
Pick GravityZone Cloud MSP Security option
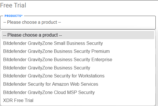point(78,92)
